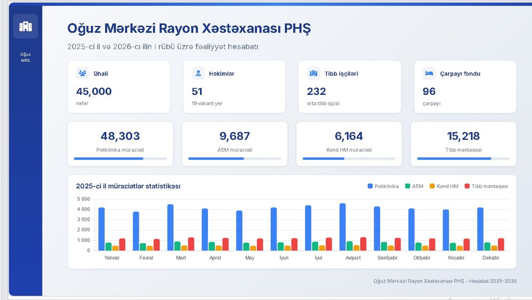Click the Tibb işçiləri building icon
This screenshot has height=300, width=532.
point(313,73)
